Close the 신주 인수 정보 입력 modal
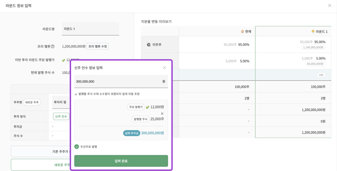 [x=164, y=68]
